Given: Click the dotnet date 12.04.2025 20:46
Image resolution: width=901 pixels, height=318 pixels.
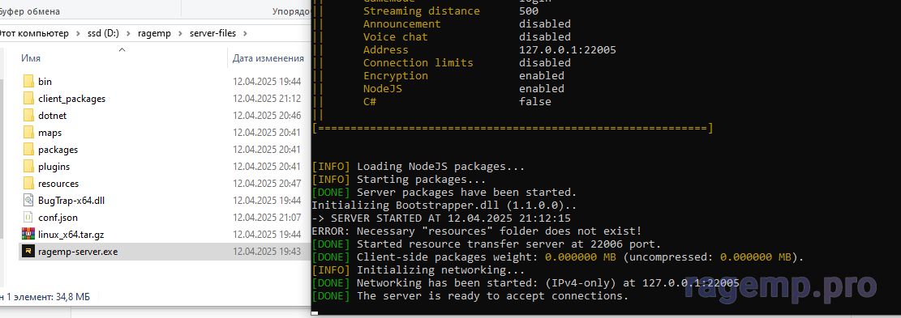Looking at the screenshot, I should (x=267, y=116).
